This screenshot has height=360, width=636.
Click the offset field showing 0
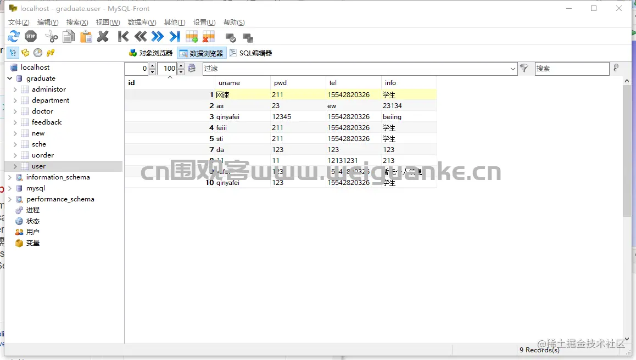[137, 69]
